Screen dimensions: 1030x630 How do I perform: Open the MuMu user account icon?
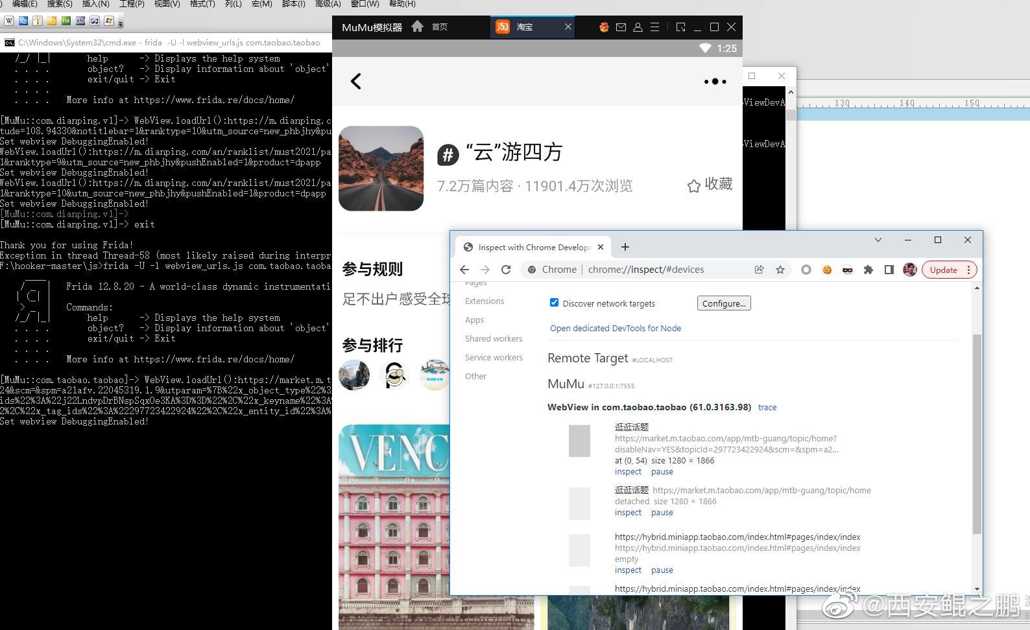pyautogui.click(x=638, y=27)
